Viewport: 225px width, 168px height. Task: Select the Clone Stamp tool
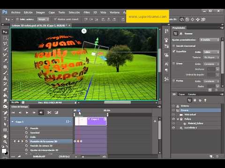coord(5,78)
